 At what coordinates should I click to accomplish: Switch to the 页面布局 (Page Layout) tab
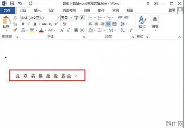pos(69,10)
